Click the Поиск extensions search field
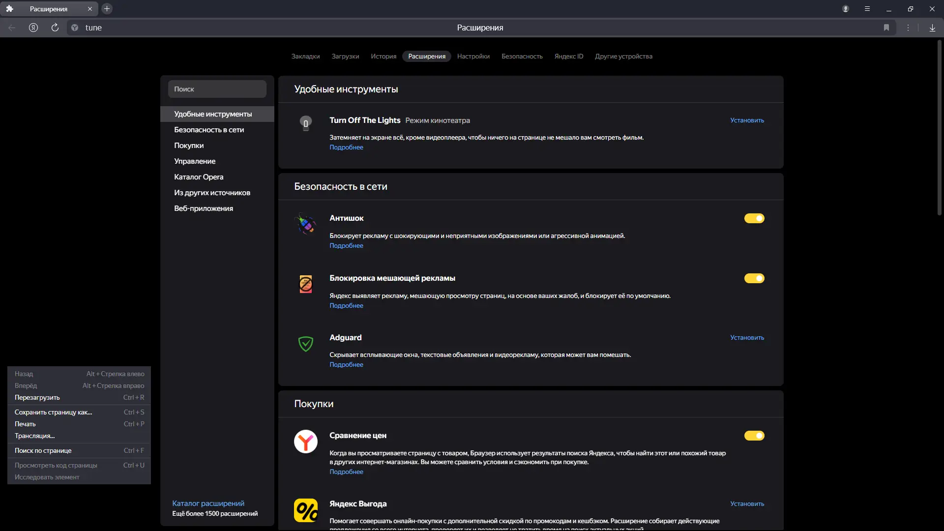The width and height of the screenshot is (944, 531). coord(217,89)
